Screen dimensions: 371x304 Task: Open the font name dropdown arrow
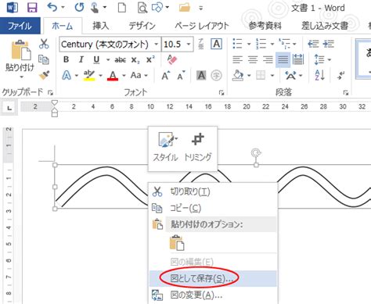pyautogui.click(x=156, y=44)
